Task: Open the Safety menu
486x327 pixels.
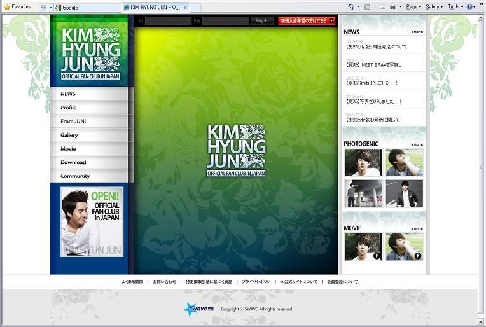Action: pos(434,7)
